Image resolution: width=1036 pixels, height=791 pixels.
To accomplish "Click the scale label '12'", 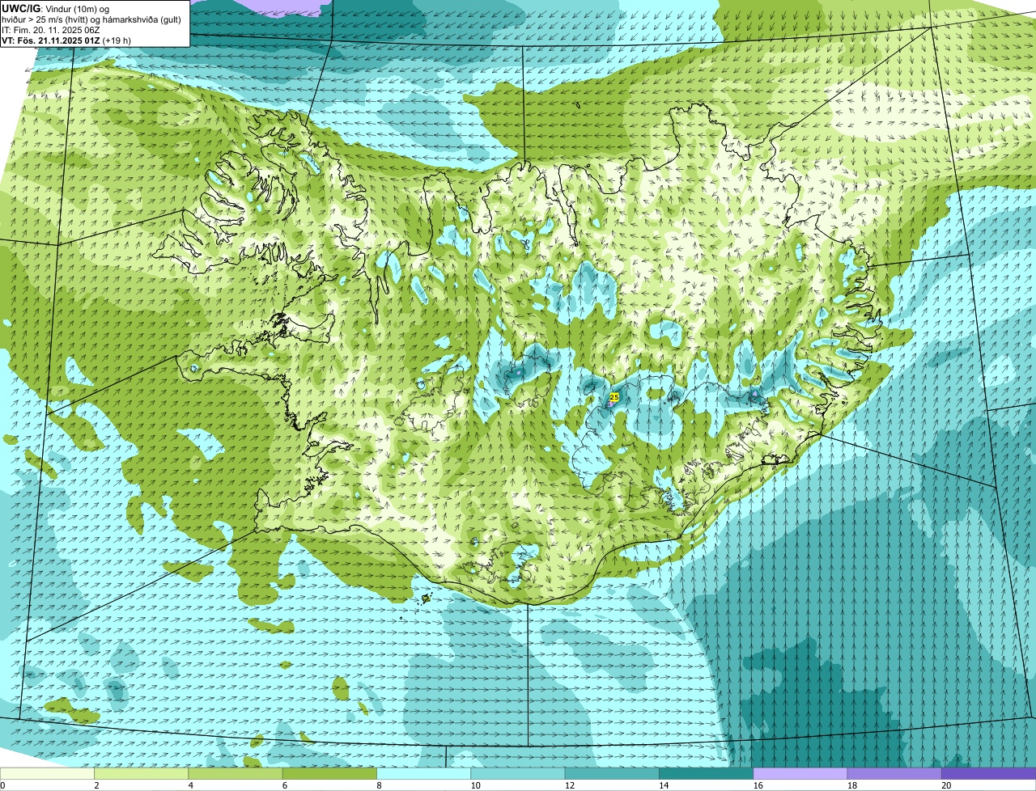I will pyautogui.click(x=570, y=785).
